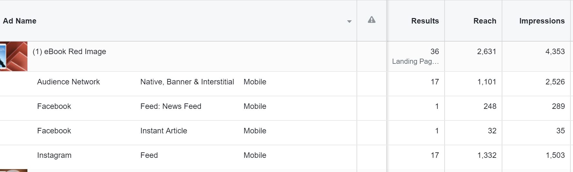This screenshot has height=172, width=573.
Task: Click the 36 results value
Action: coord(435,52)
